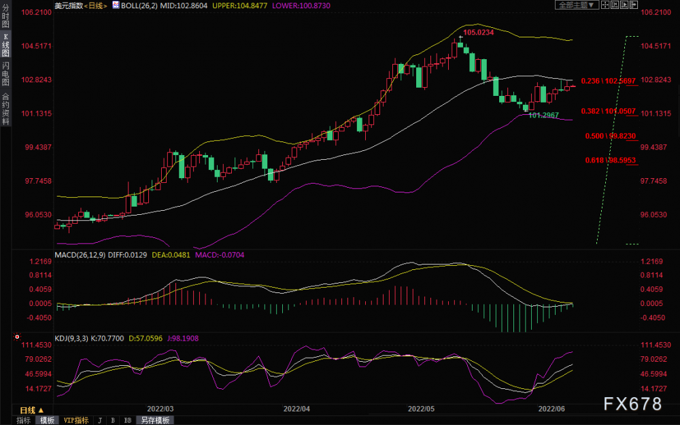Expand the 日线 period selector
This screenshot has width=680, height=425.
coord(32,410)
